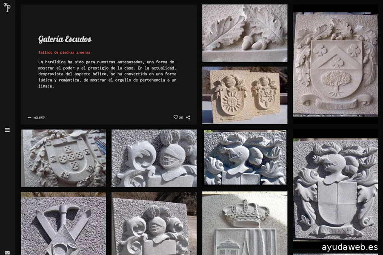Click the envelope contact icon
The height and width of the screenshot is (255, 383).
point(7,252)
